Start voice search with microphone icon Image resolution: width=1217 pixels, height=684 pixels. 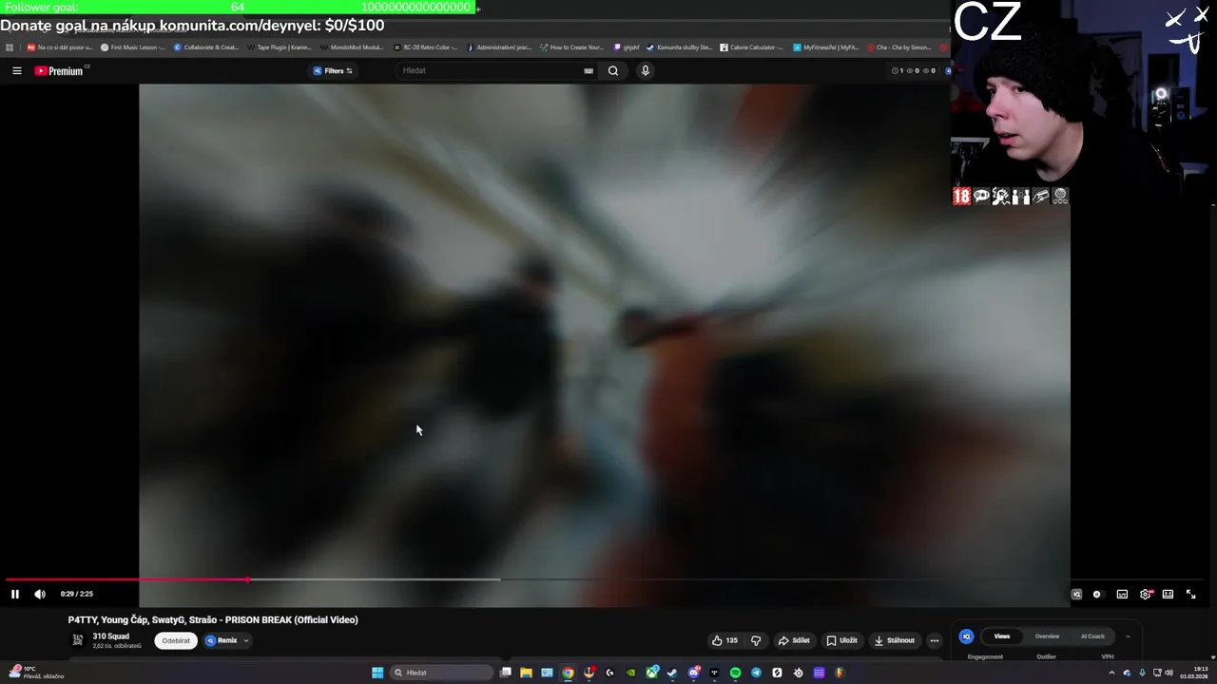click(646, 70)
